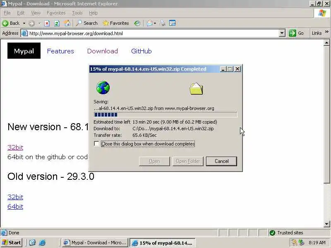Close the download dialog window
This screenshot has height=248, width=331.
coord(237,69)
